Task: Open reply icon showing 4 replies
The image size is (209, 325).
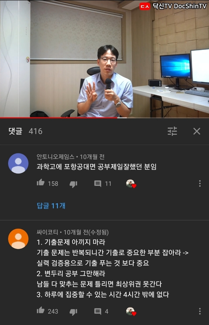Action: coord(98,311)
